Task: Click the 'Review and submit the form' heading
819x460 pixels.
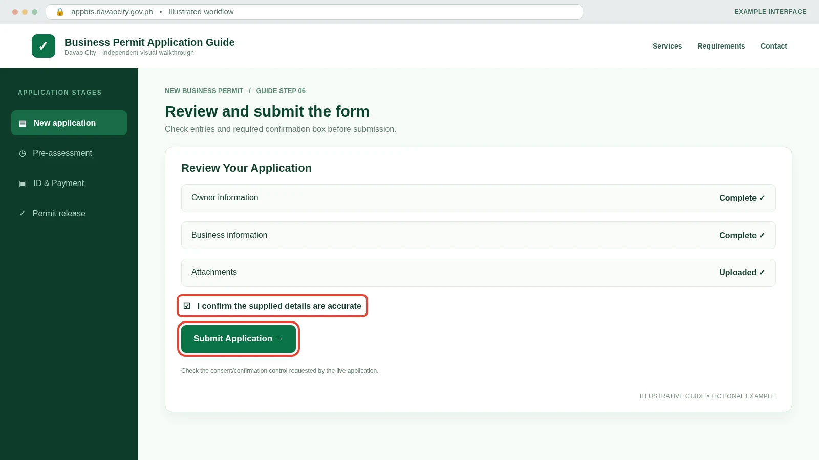Action: tap(267, 111)
